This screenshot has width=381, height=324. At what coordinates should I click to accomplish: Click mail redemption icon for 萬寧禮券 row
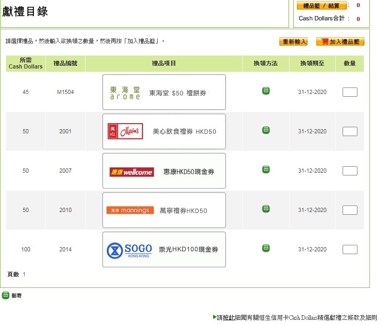(266, 209)
